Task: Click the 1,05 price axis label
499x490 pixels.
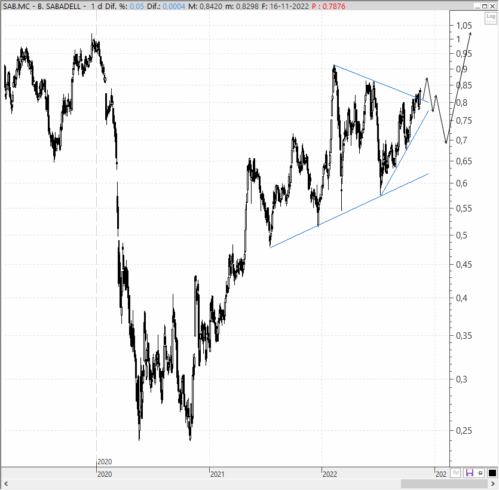Action: [x=464, y=26]
